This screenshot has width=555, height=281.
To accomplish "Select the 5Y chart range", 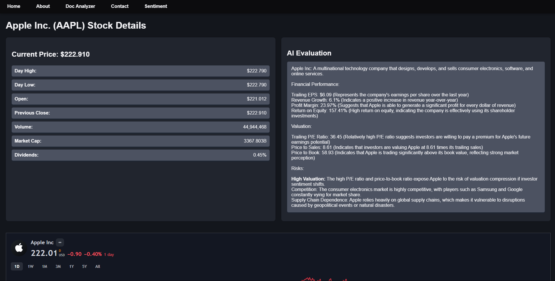I will tap(85, 266).
